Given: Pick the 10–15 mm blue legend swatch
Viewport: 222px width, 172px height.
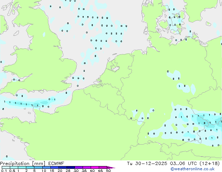Looking at the screenshot, I should pos(47,167).
